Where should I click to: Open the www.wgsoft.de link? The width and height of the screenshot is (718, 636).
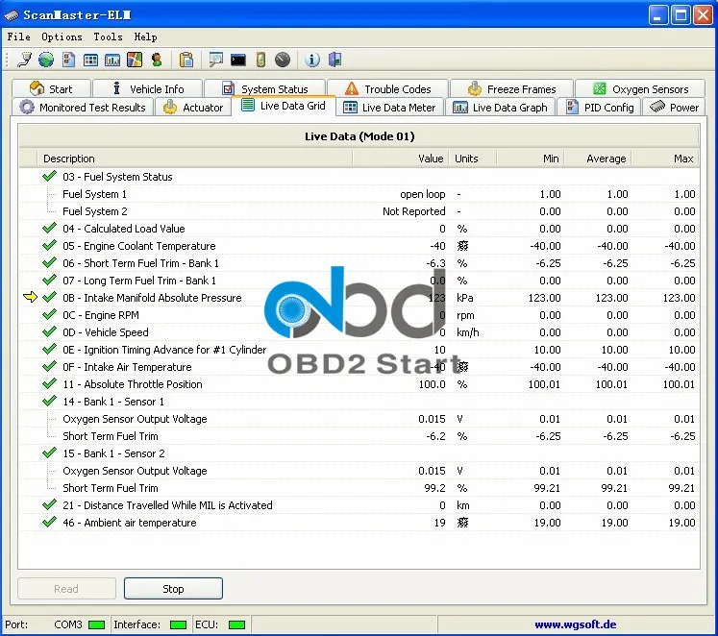pos(575,624)
